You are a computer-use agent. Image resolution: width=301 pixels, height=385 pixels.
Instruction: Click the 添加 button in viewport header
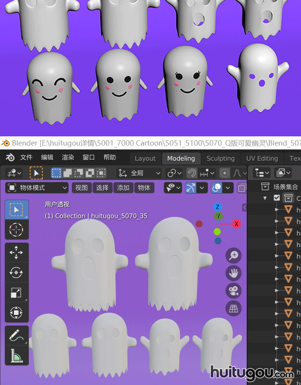click(x=123, y=188)
